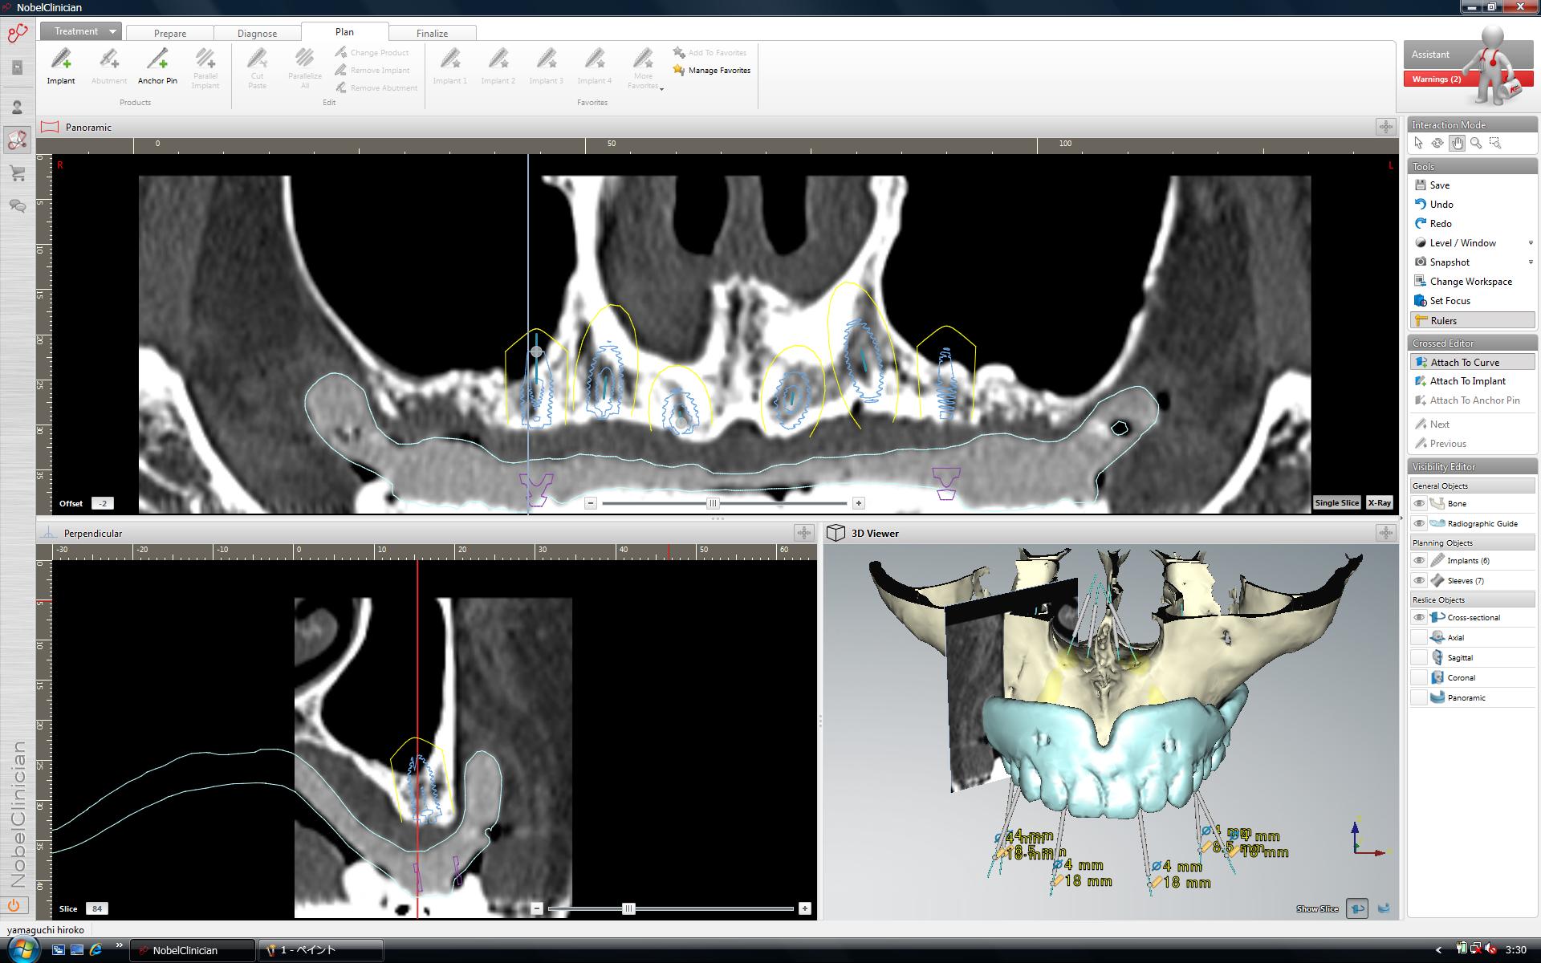Click the second Show Slice icon
This screenshot has width=1541, height=963.
click(x=1384, y=908)
